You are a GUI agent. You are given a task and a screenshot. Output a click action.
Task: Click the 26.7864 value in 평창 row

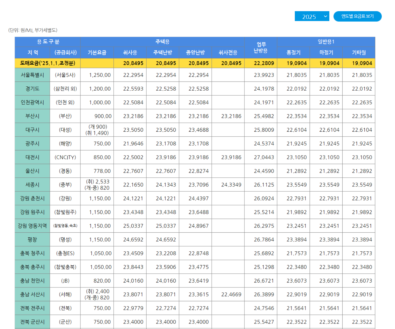click(264, 240)
